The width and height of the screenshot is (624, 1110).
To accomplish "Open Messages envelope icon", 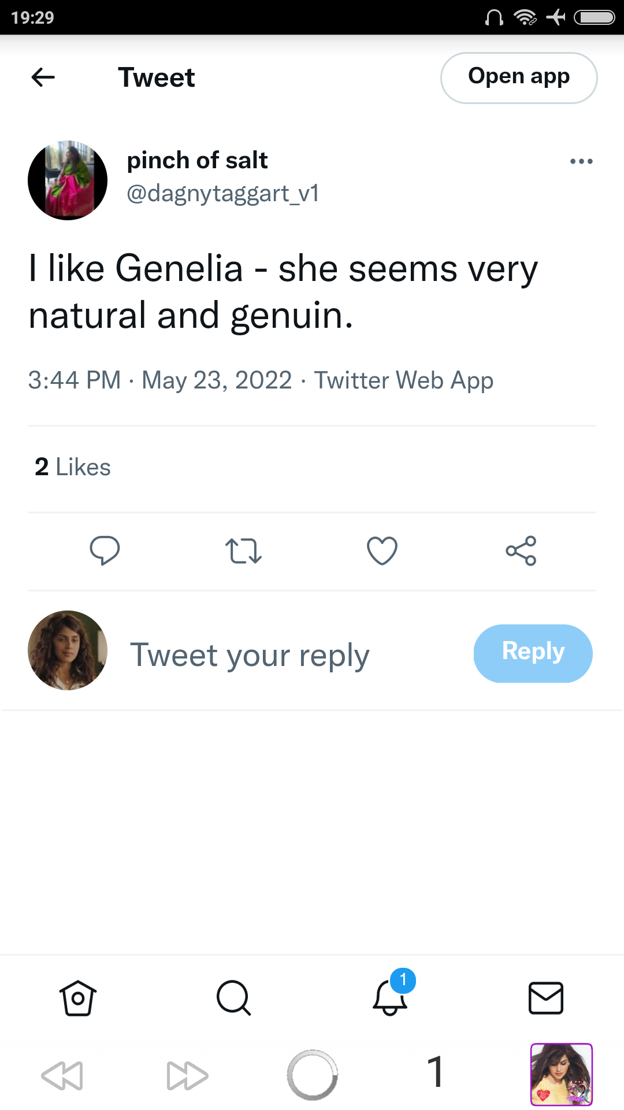I will (546, 998).
